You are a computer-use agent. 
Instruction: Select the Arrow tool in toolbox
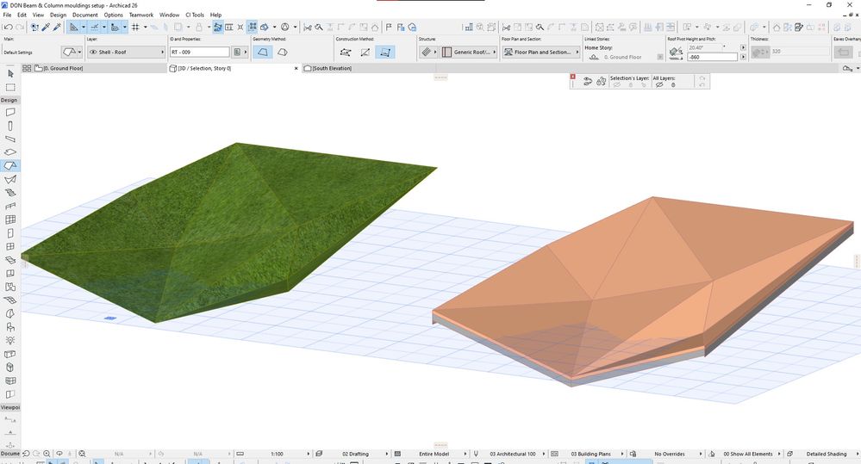pos(10,73)
